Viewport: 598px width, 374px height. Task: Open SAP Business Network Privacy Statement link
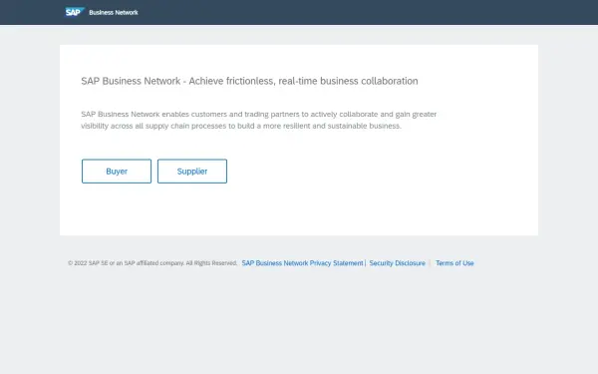click(302, 263)
